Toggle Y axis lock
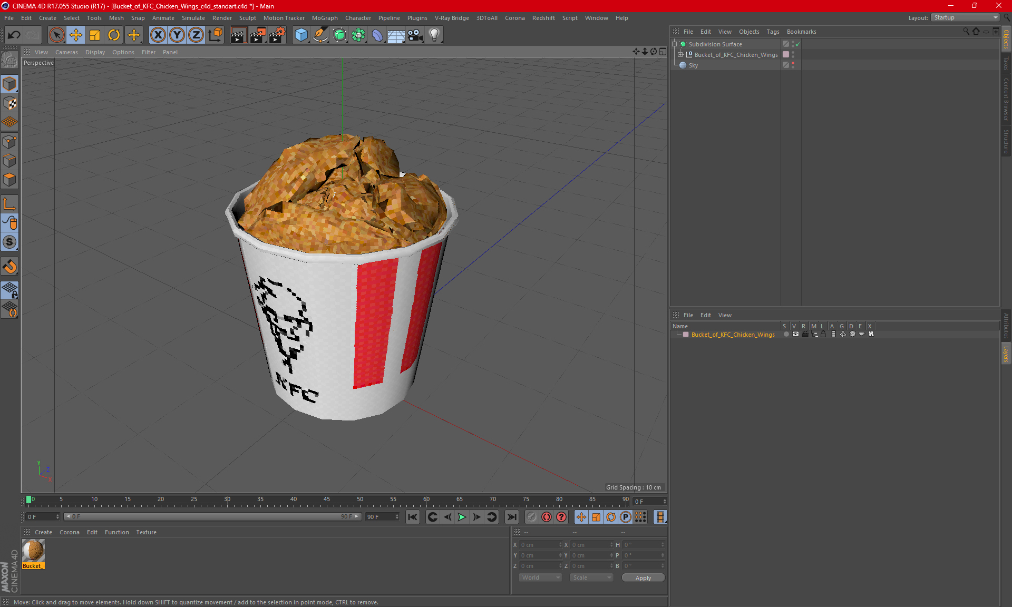Screen dimensions: 1012x607 [177, 35]
